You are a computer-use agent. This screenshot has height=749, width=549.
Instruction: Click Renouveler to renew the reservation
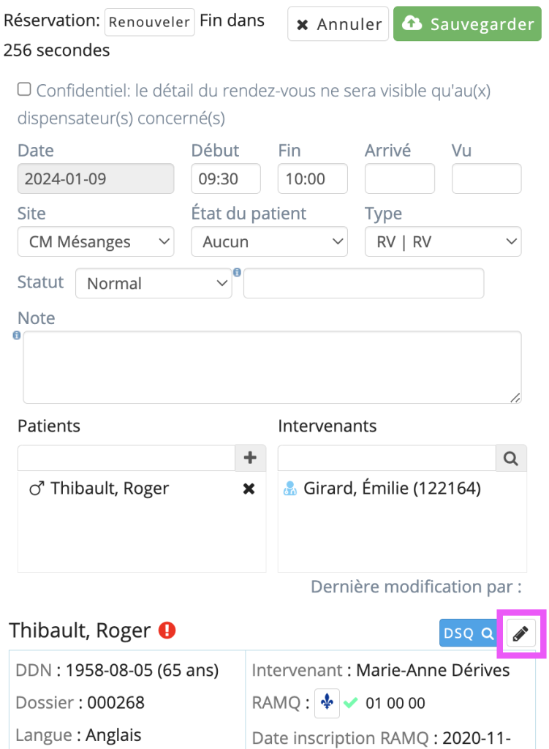[149, 22]
